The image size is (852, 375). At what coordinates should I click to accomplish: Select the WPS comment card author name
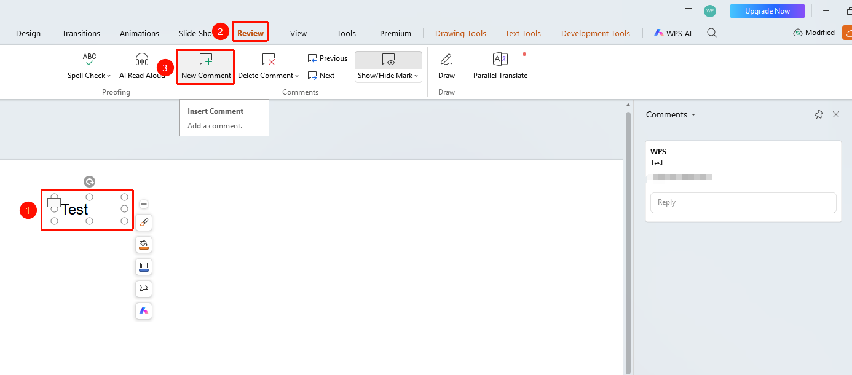(658, 152)
